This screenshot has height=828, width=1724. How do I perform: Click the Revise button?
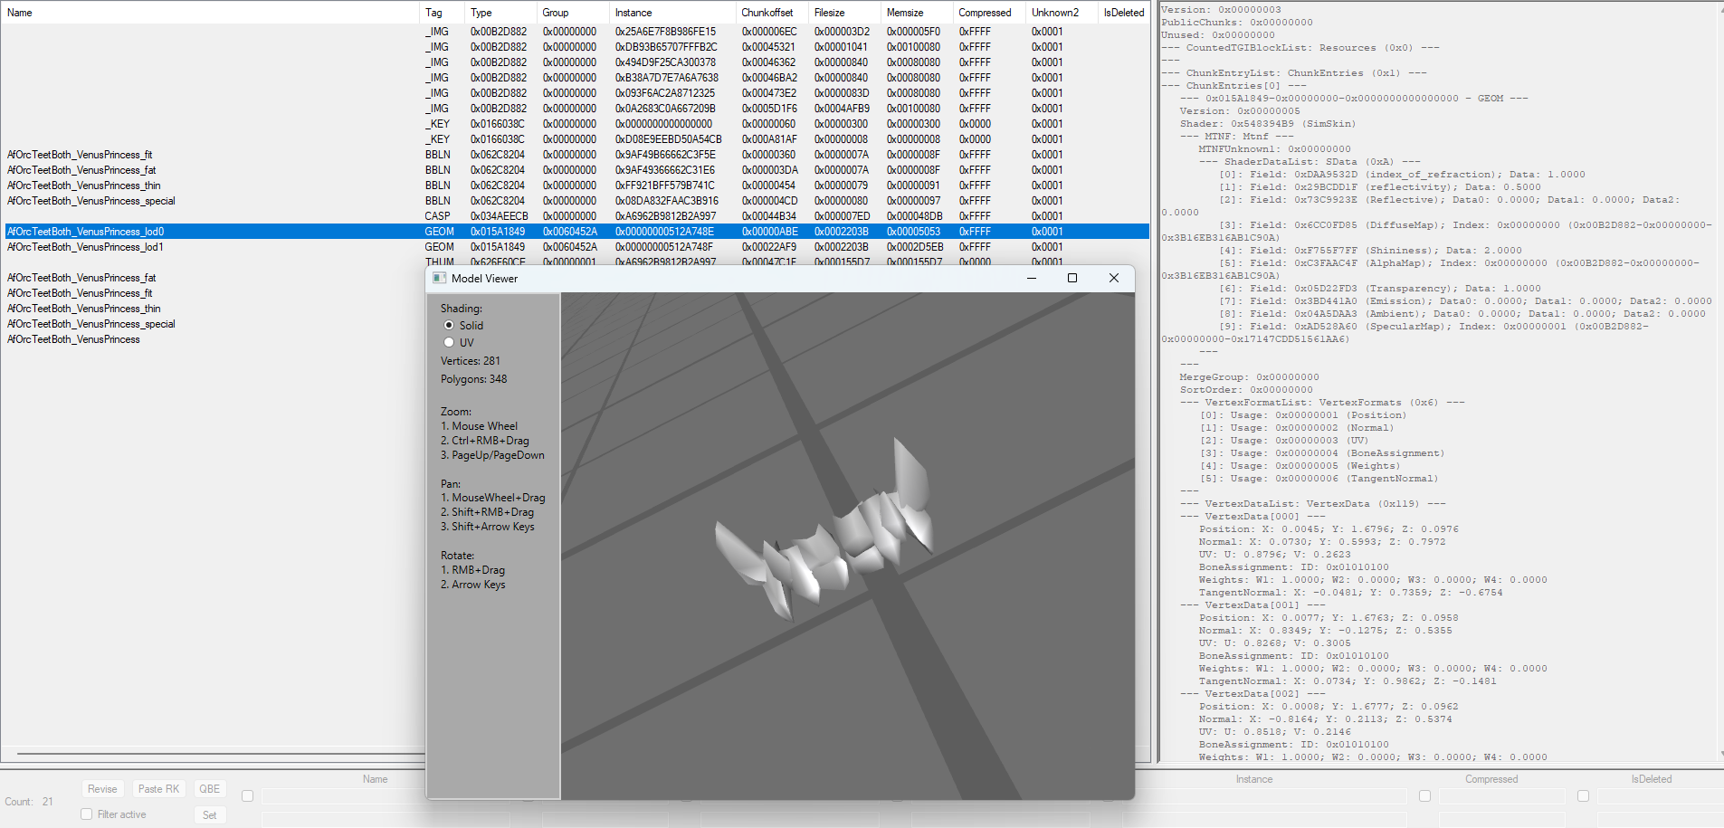102,788
